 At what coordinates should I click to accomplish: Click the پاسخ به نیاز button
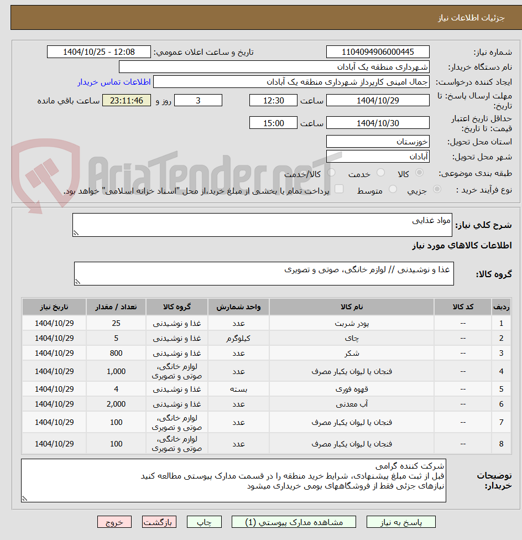[x=401, y=522]
